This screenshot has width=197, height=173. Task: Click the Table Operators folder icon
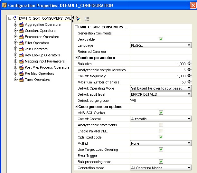[21, 80]
